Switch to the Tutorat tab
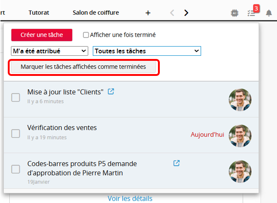Viewport: 277px width, 203px height. 38,13
